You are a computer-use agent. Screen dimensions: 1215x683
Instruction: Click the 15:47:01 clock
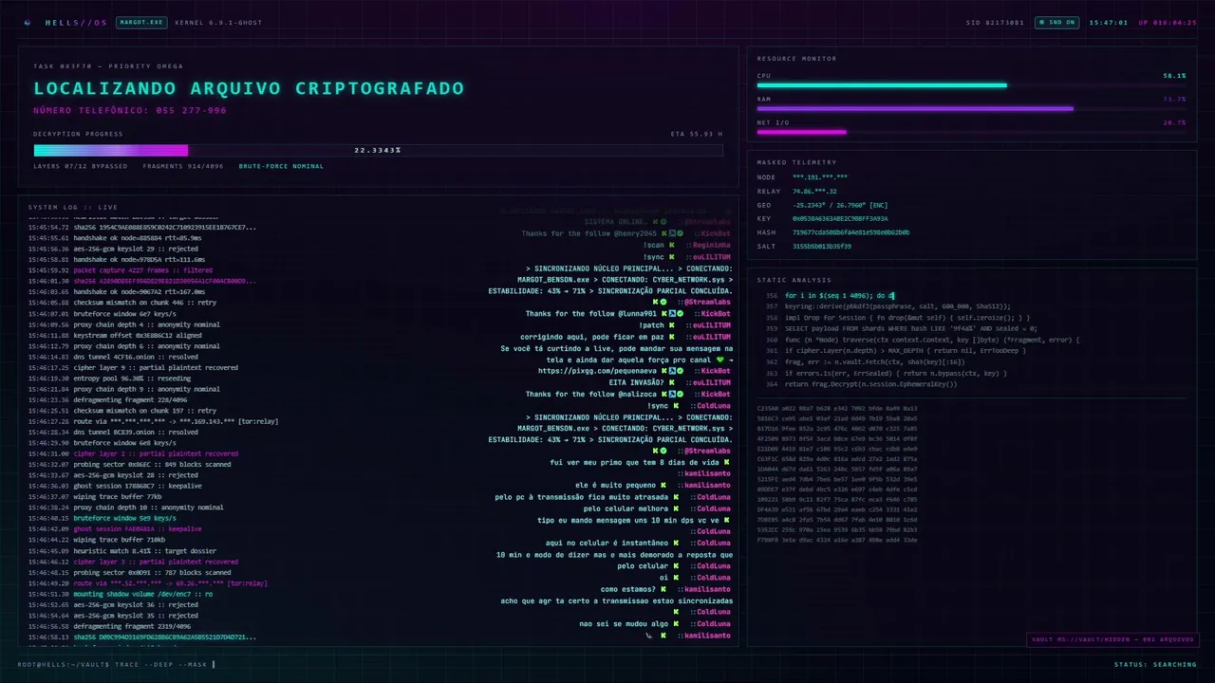coord(1108,22)
